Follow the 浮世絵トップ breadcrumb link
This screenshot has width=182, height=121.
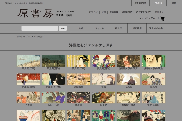[x=22, y=37]
